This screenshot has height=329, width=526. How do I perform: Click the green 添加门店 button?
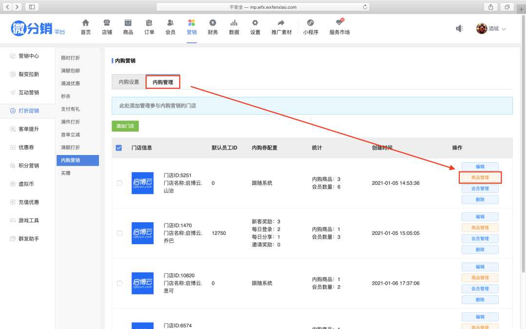(x=125, y=126)
